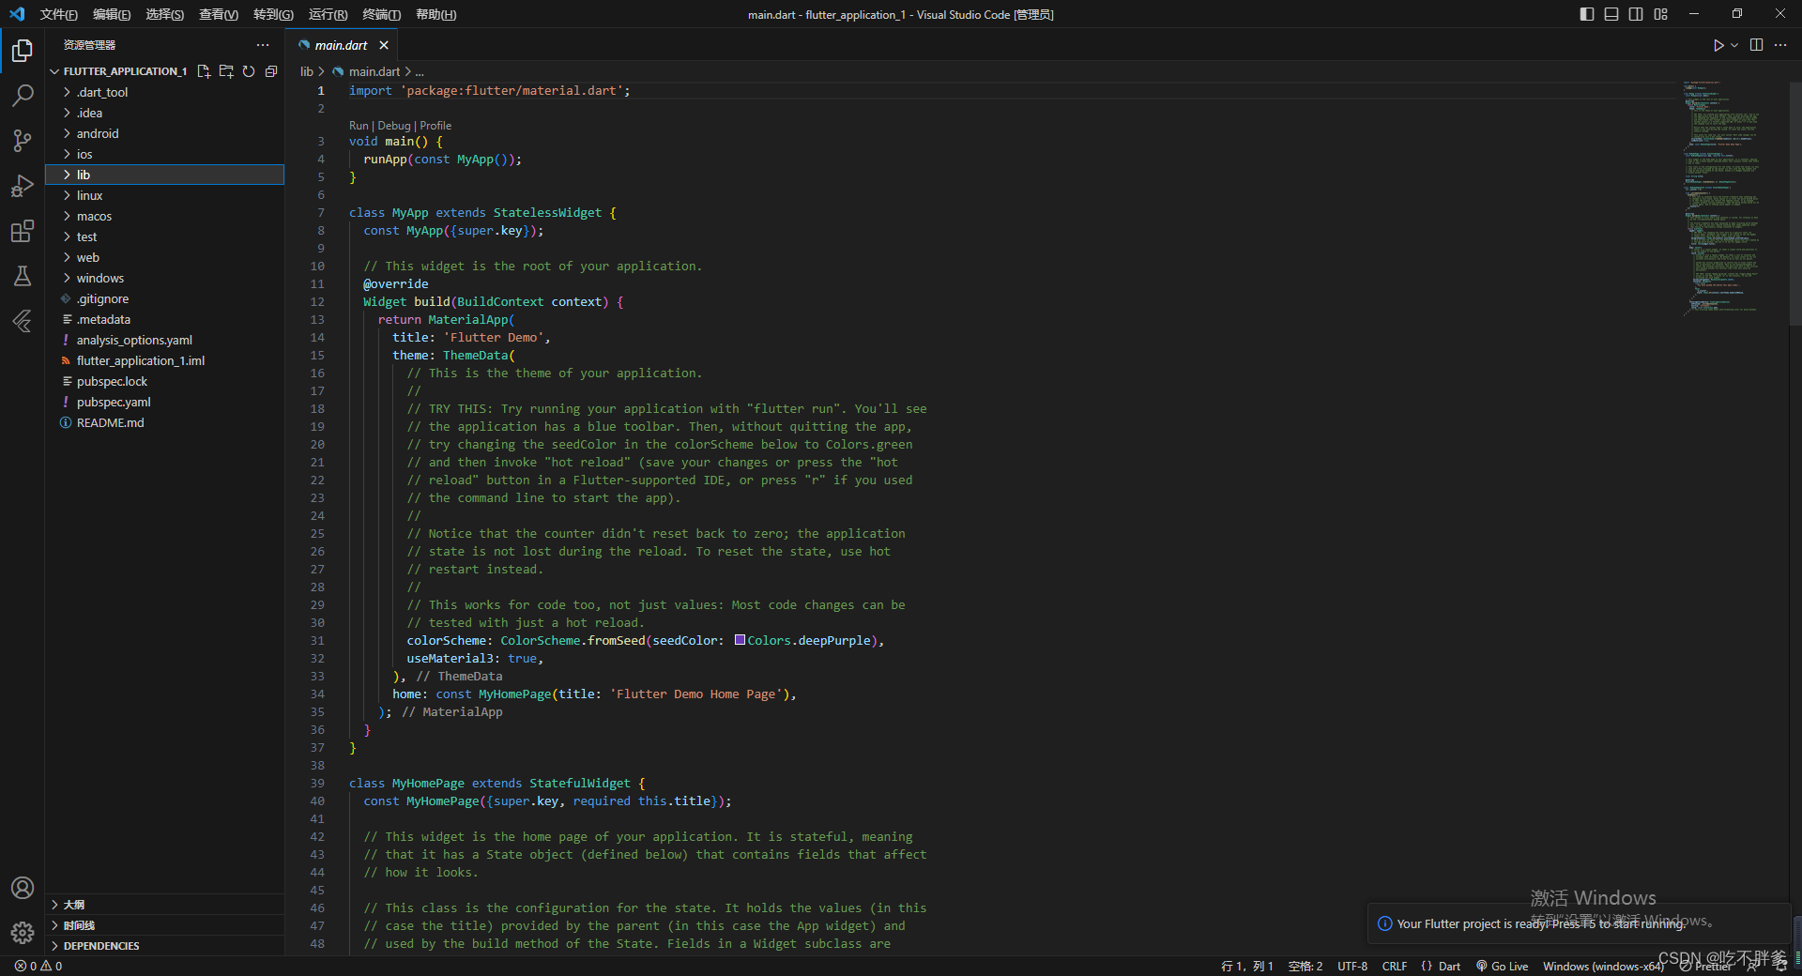Image resolution: width=1802 pixels, height=976 pixels.
Task: Click the Windows (windows-x64) device selector
Action: (x=1603, y=966)
